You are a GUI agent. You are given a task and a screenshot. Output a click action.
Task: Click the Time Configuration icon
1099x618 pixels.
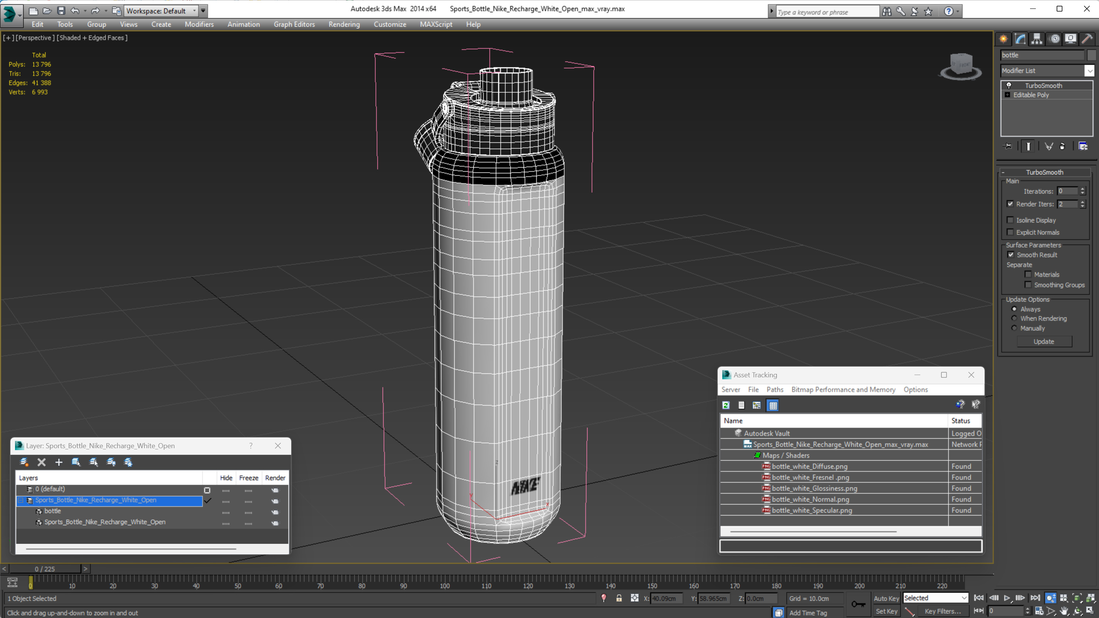click(x=1039, y=611)
